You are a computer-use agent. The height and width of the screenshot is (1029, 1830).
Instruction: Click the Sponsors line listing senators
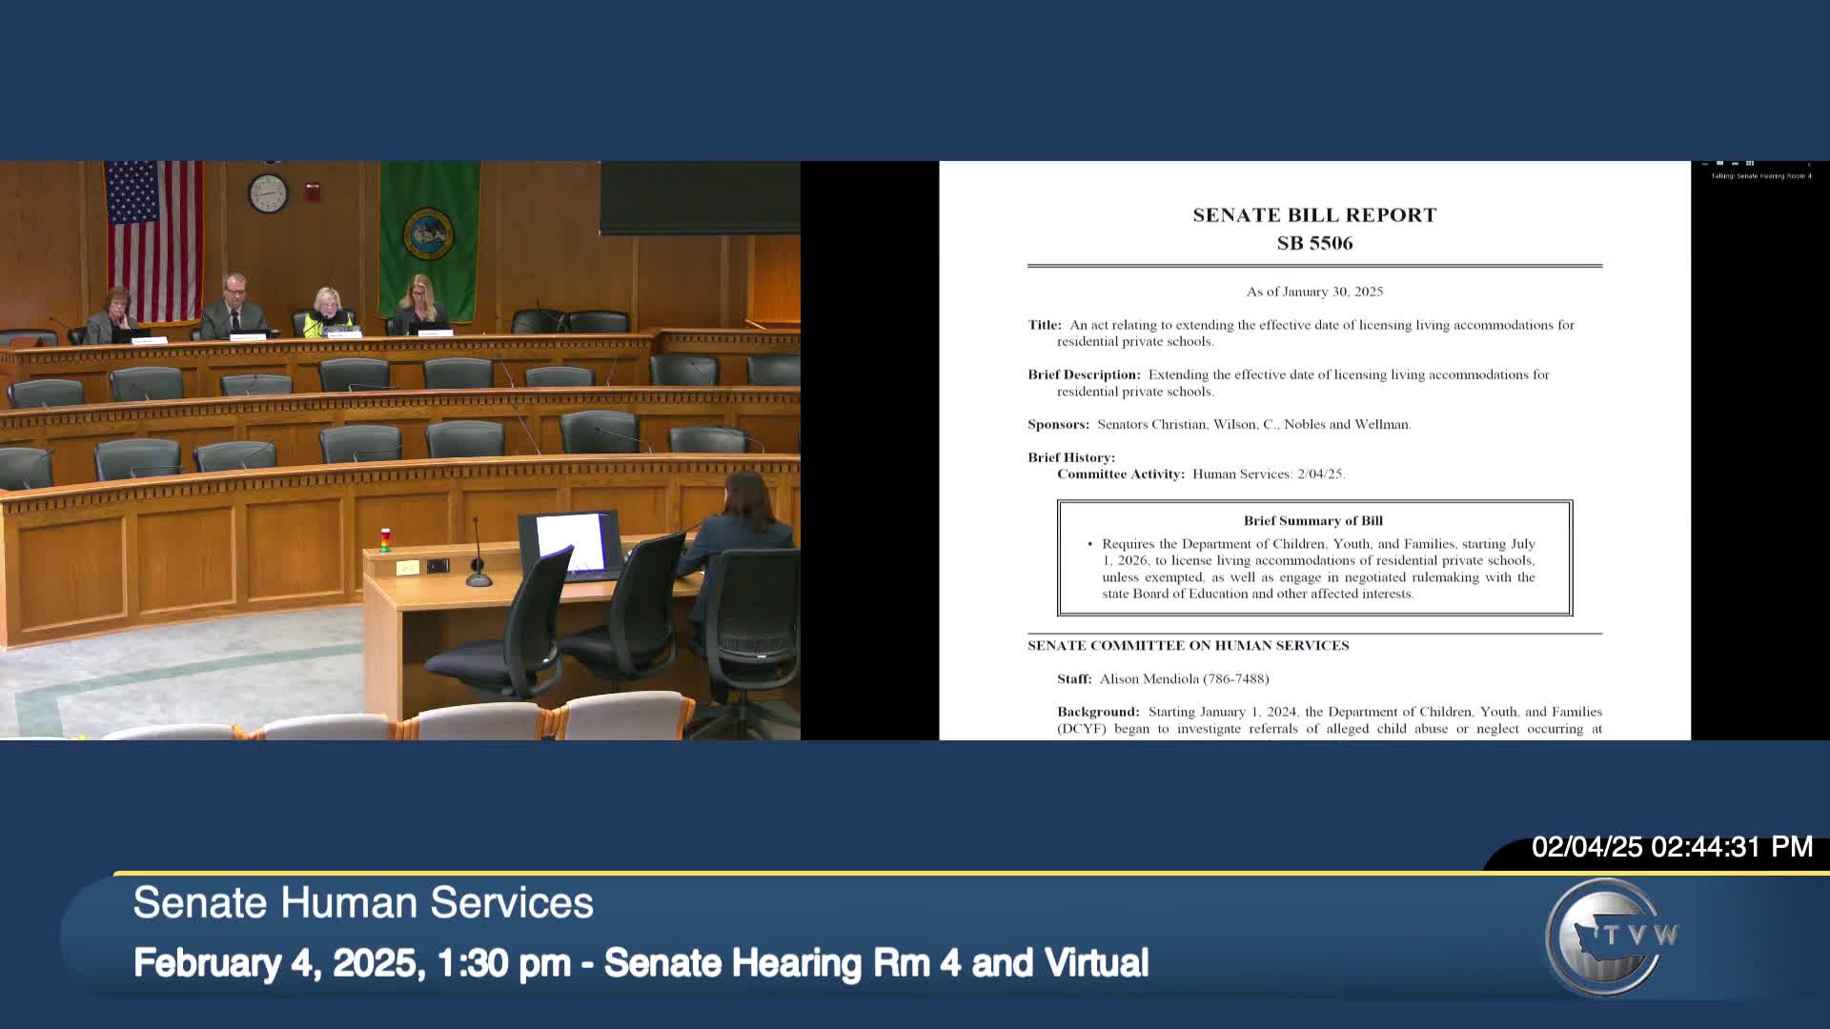(x=1220, y=425)
